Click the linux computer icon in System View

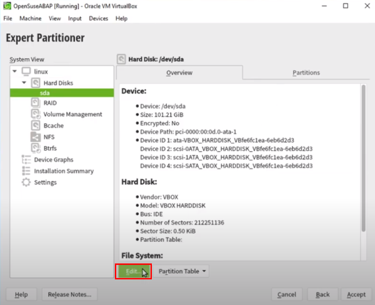pos(26,71)
